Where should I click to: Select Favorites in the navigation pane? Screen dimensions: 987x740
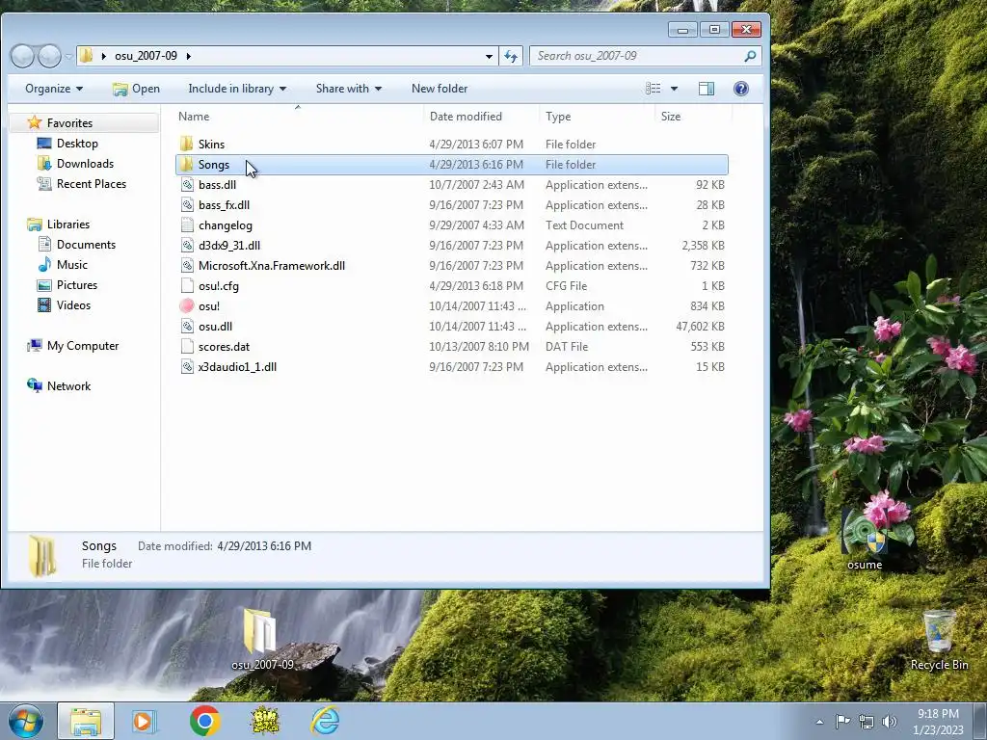coord(69,123)
